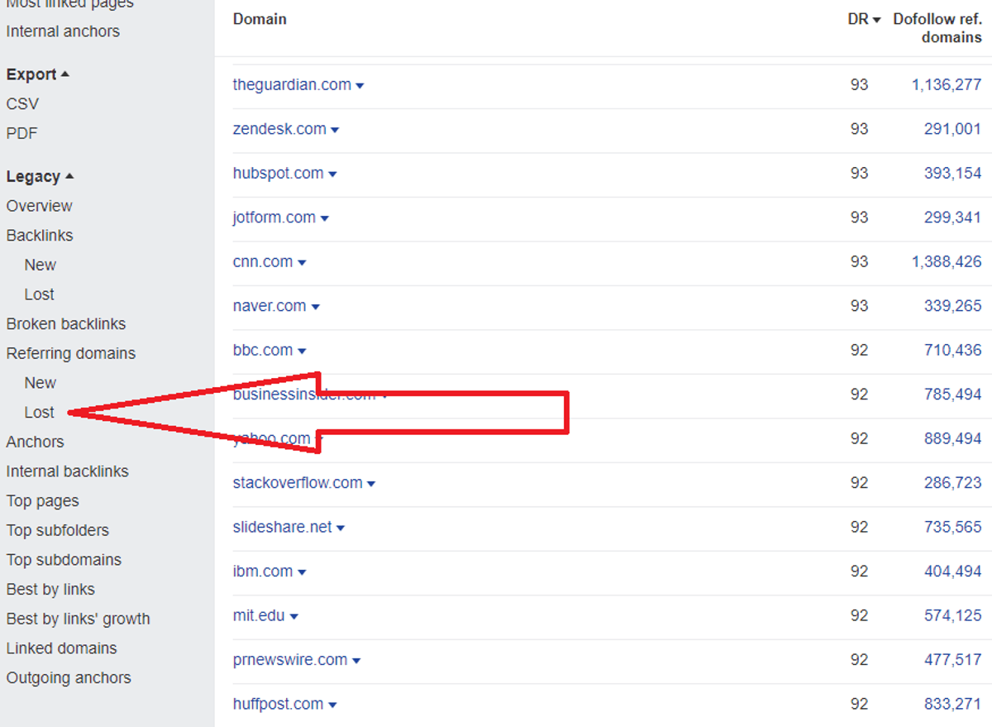Click prnewswire.com domain link

(x=290, y=660)
